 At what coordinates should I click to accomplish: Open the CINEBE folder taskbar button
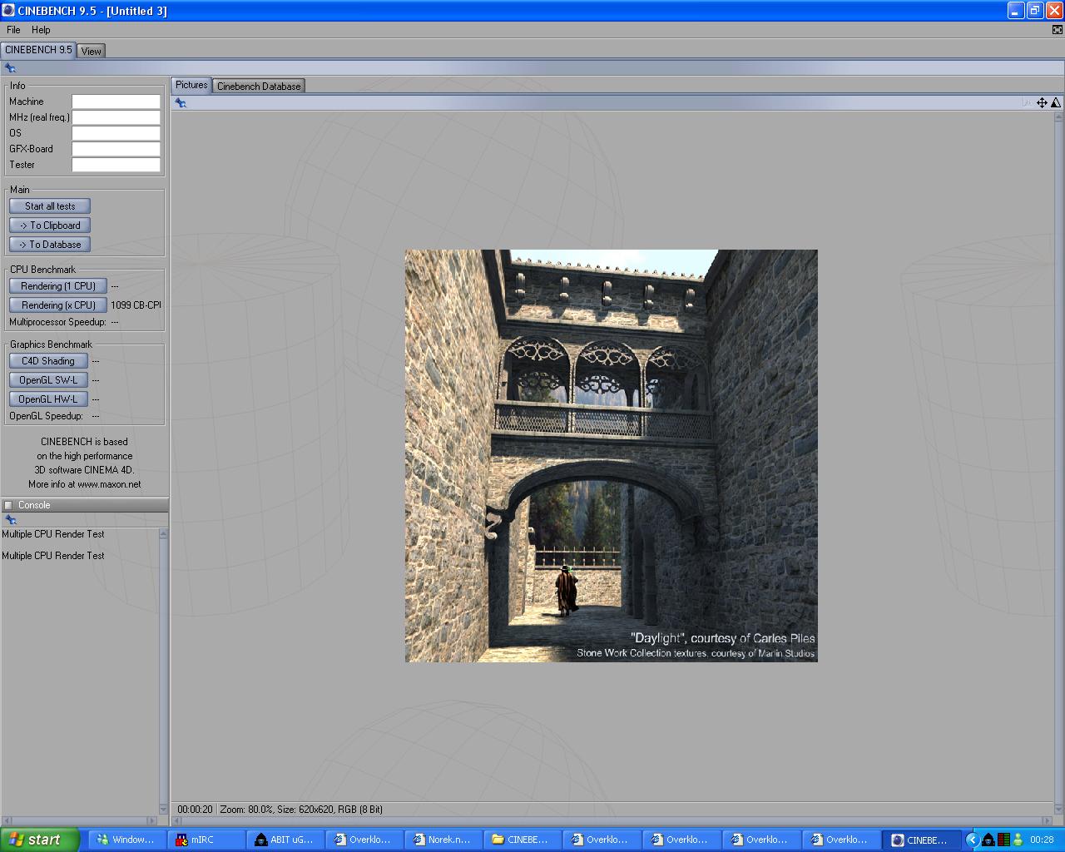[523, 840]
